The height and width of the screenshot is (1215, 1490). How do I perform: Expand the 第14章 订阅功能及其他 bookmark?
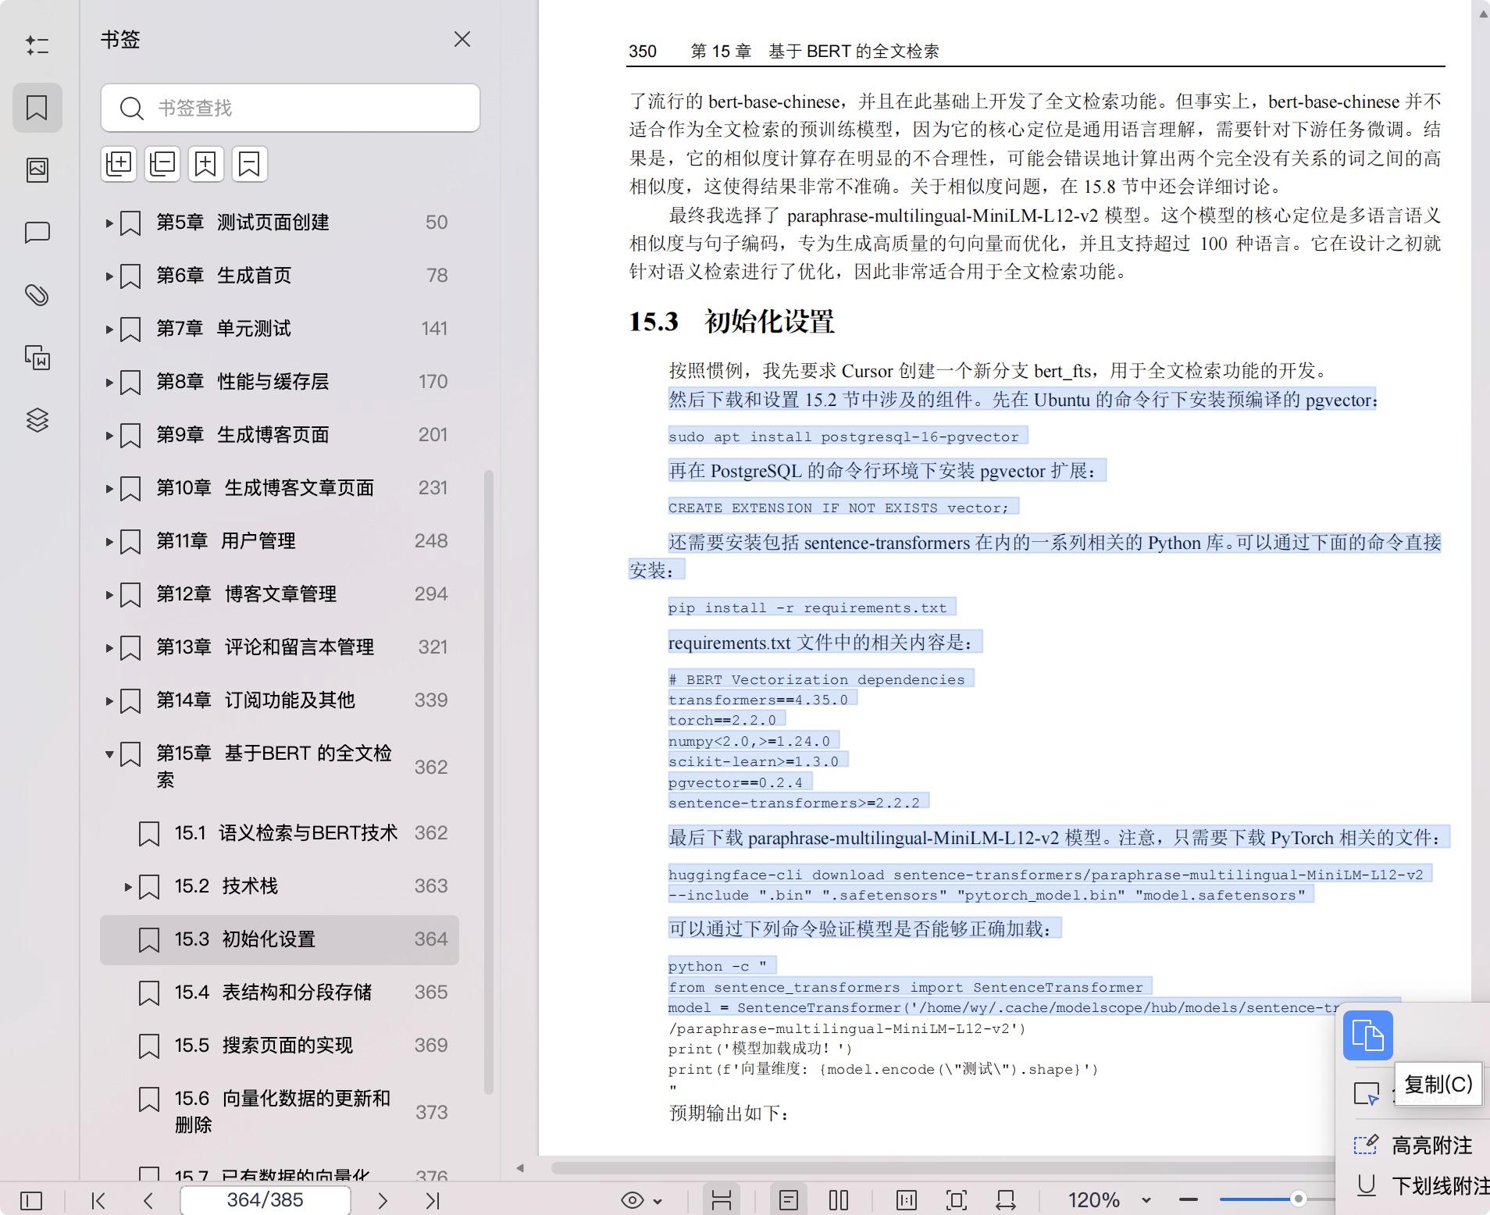[109, 701]
